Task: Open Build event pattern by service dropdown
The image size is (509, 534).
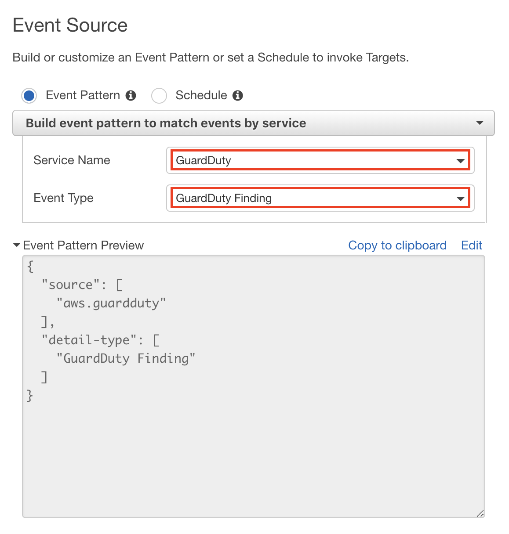Action: coord(254,123)
